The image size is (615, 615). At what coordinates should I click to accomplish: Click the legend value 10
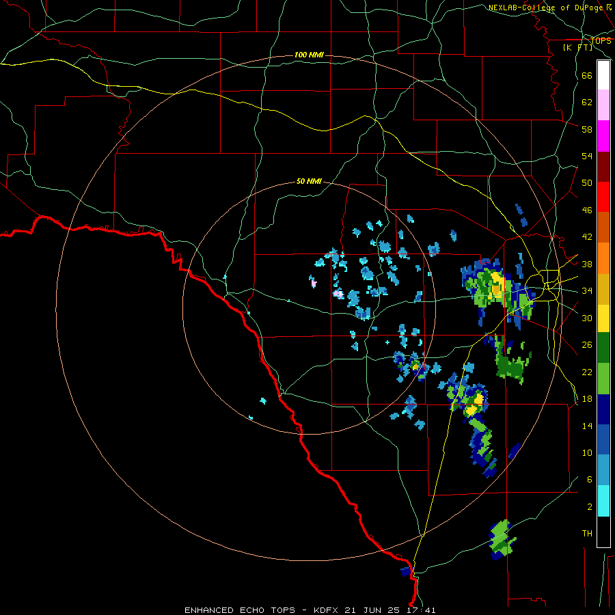click(x=587, y=452)
